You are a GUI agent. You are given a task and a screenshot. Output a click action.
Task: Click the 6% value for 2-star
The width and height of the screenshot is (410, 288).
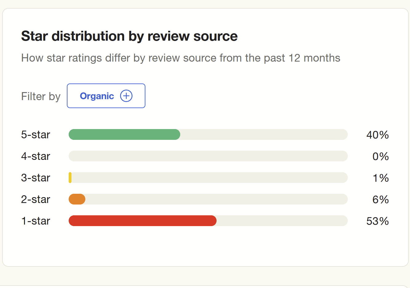380,200
